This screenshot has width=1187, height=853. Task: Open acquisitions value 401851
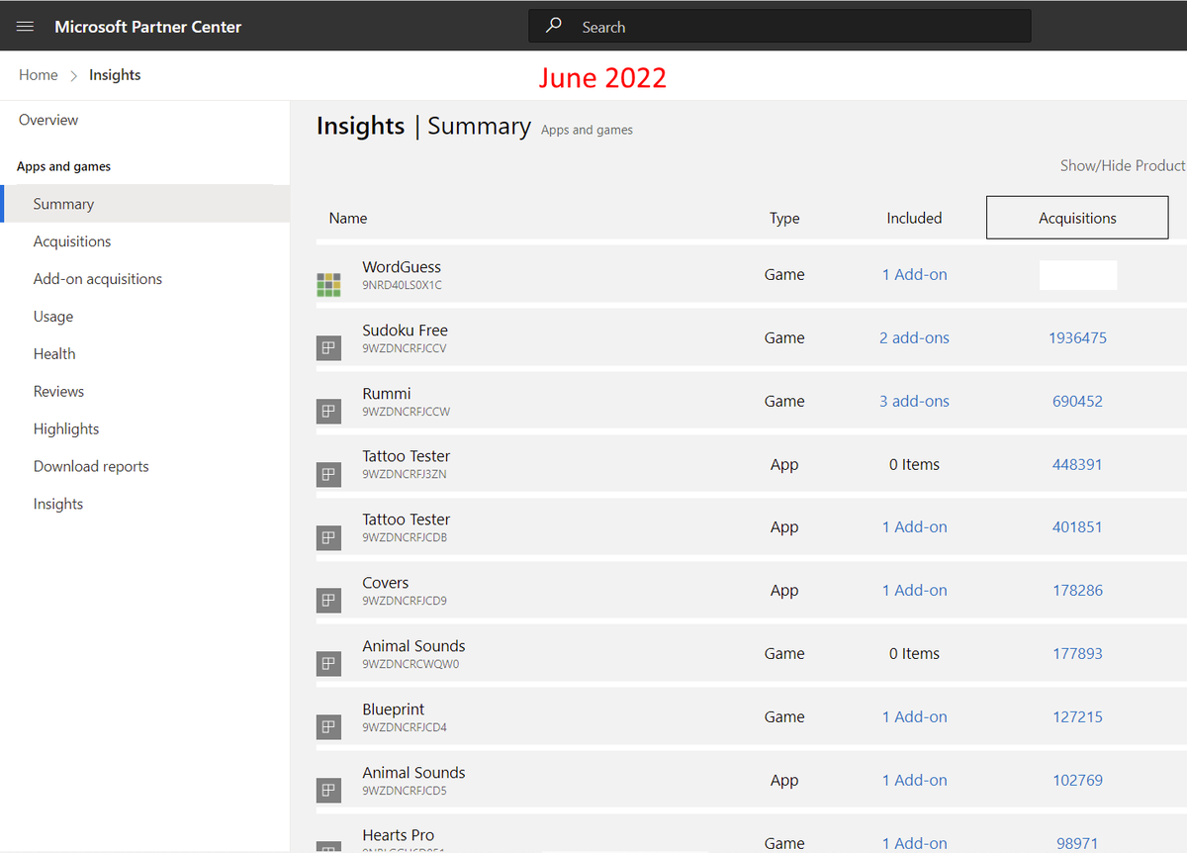pos(1077,527)
